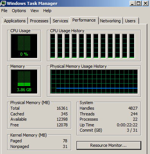Click the Processes count value 22
Screen dimensions: 150x154
pos(135,119)
